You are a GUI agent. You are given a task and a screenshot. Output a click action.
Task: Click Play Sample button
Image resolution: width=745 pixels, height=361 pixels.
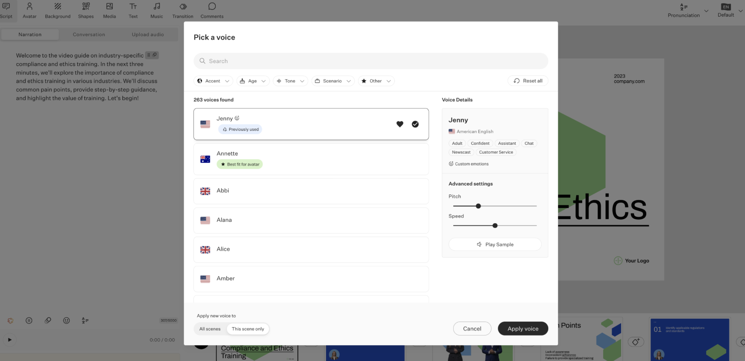[x=495, y=245]
